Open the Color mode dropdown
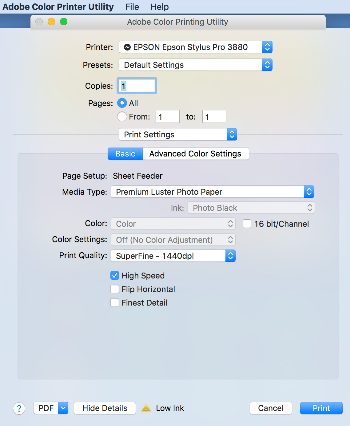 [173, 224]
